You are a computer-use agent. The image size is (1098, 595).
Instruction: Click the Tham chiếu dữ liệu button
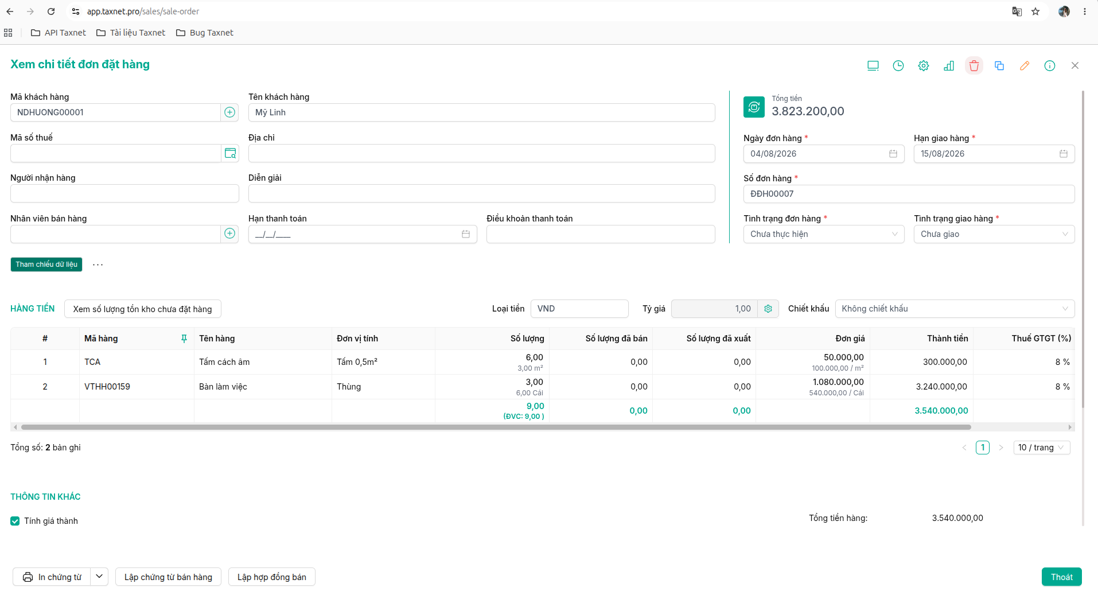click(x=46, y=265)
